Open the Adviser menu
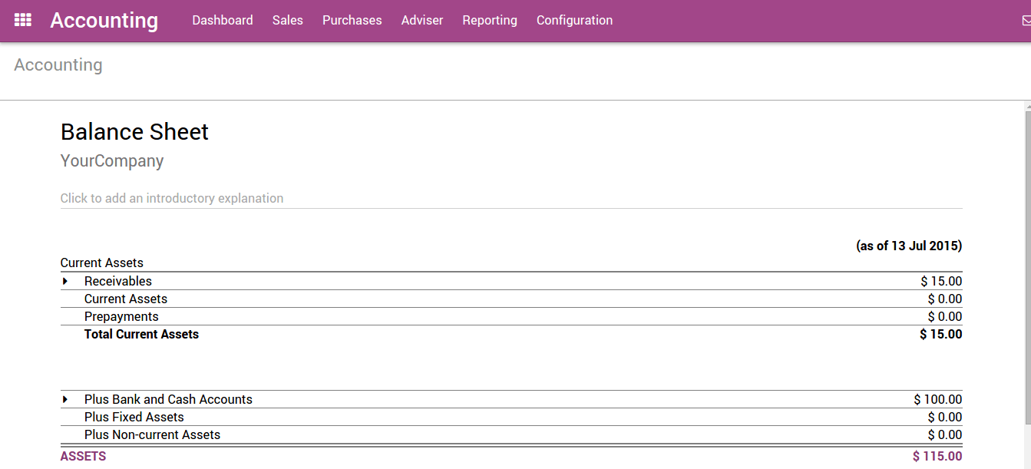1031x469 pixels. tap(421, 20)
